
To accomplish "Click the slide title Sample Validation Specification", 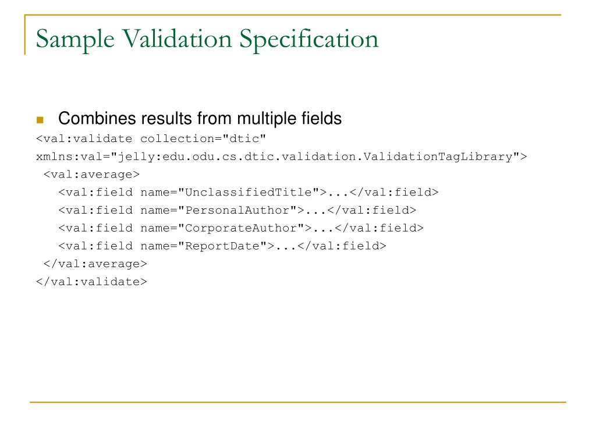I will point(207,40).
